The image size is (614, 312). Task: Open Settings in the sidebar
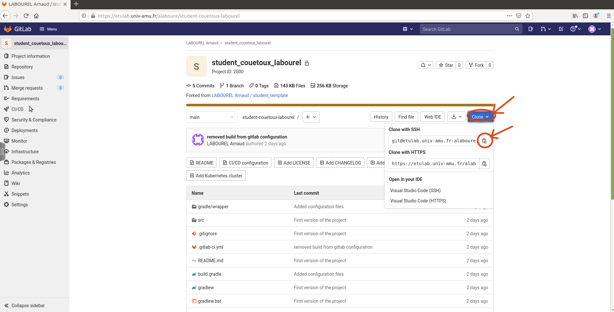click(x=20, y=205)
